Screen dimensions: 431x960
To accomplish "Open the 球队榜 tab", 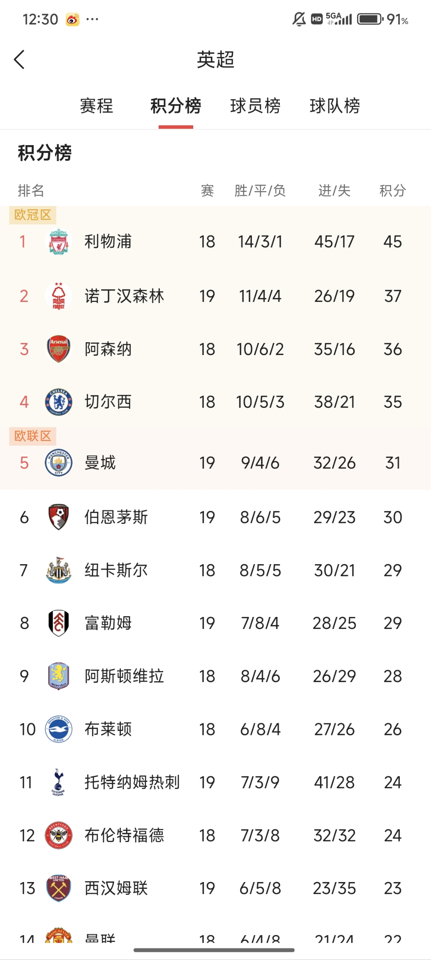I will (335, 106).
